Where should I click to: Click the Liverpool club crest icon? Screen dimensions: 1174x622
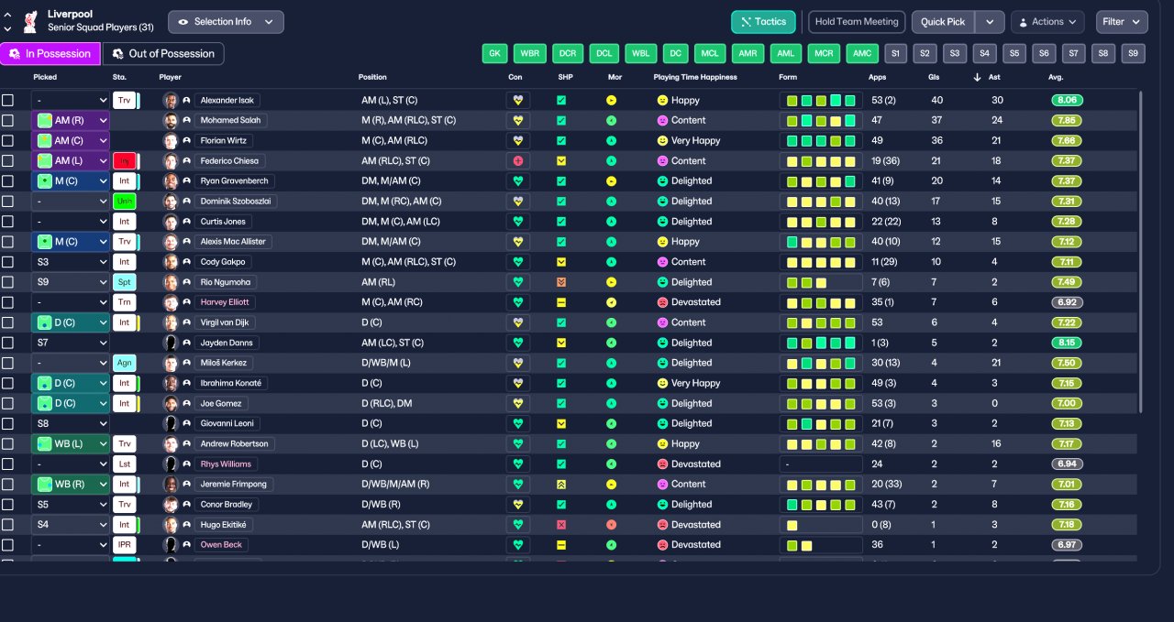pos(29,21)
